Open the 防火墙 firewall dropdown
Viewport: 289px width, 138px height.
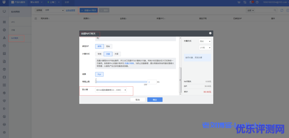click(x=111, y=90)
